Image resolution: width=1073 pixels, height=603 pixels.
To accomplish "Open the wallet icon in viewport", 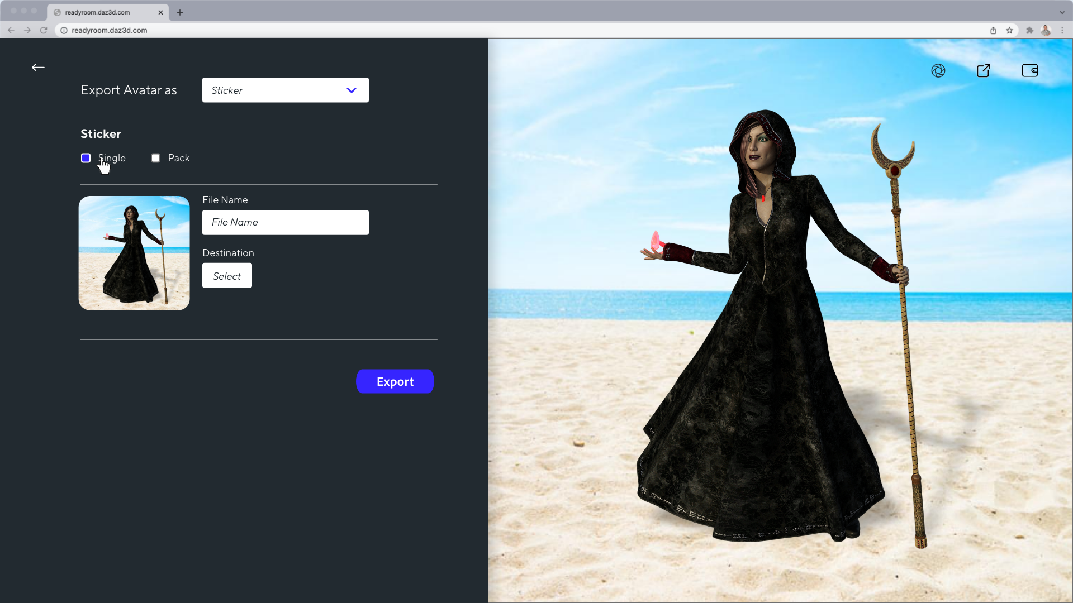I will (x=1030, y=70).
